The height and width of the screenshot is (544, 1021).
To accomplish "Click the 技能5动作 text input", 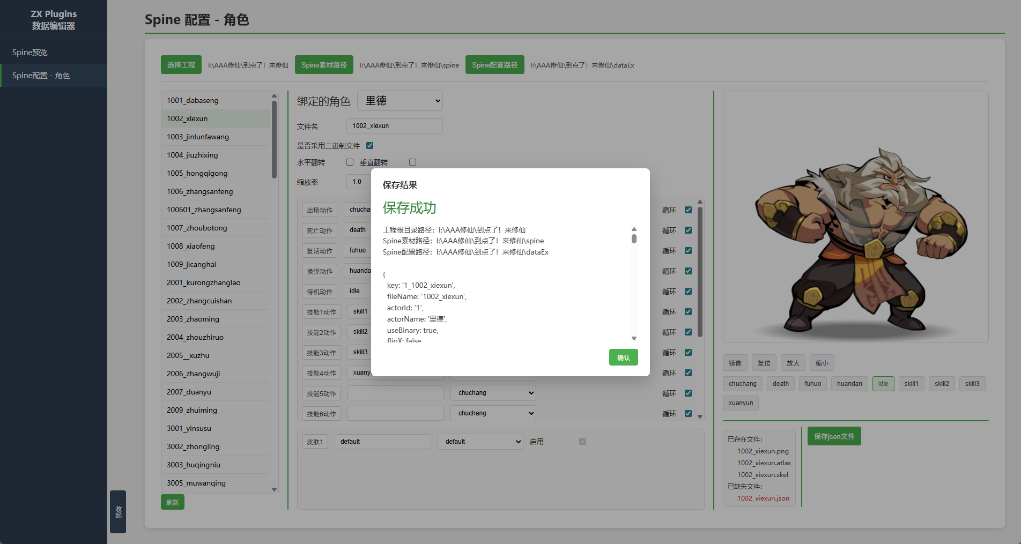I will pyautogui.click(x=396, y=393).
